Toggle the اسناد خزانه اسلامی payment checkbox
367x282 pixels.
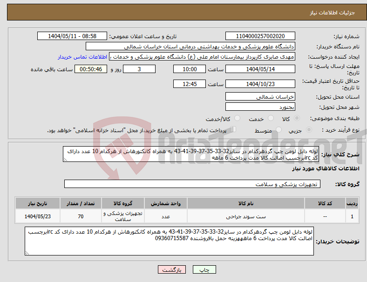point(233,129)
